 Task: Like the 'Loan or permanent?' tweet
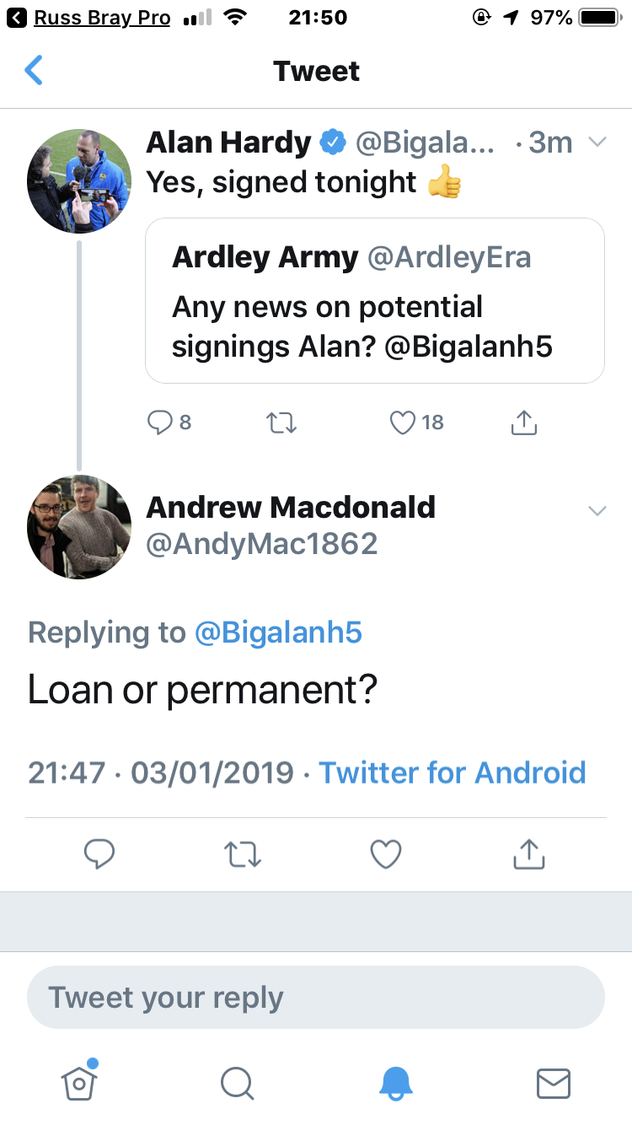pos(386,854)
